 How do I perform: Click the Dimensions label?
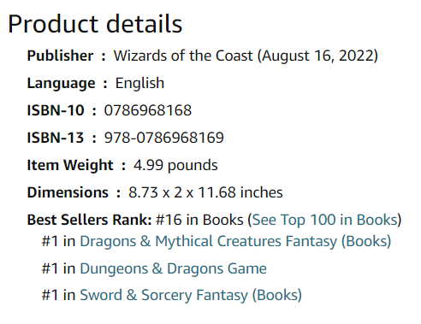(x=68, y=192)
